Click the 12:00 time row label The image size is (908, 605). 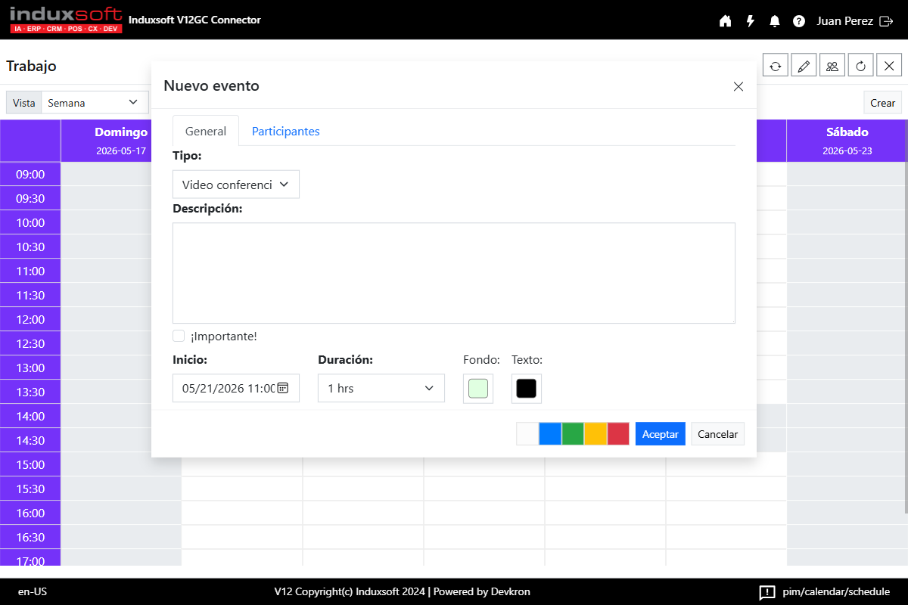click(x=30, y=320)
